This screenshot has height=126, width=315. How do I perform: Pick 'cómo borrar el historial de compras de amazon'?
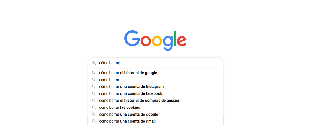click(156, 101)
